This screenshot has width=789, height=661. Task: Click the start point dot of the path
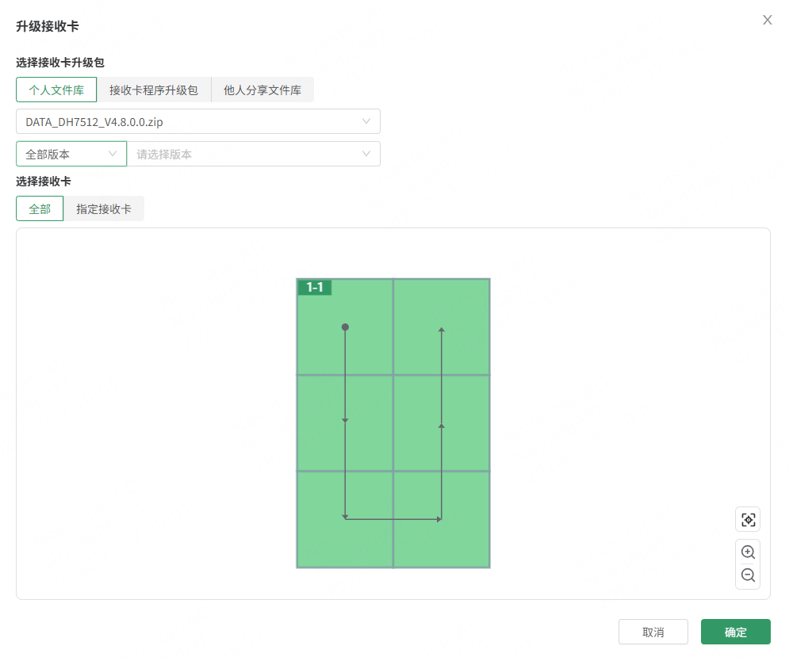pos(345,327)
